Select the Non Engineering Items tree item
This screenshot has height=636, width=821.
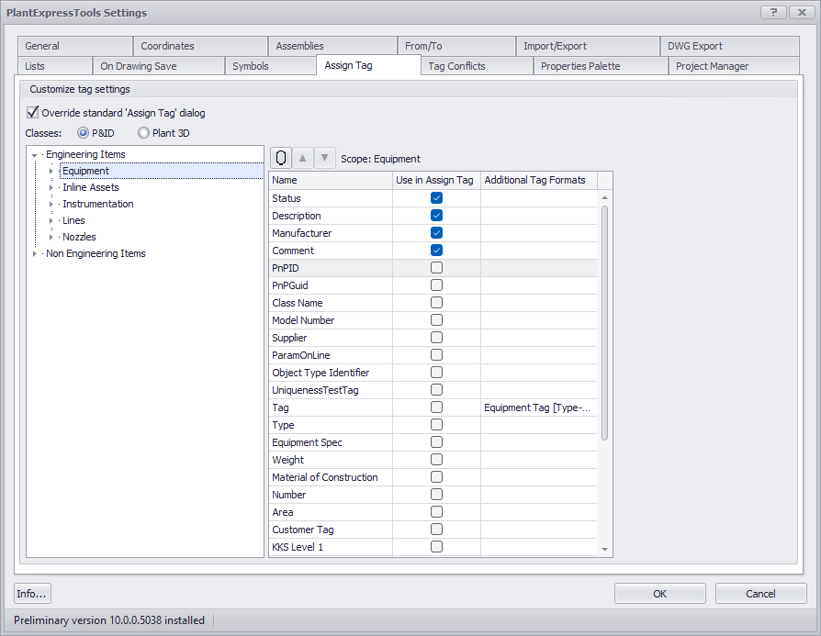click(96, 253)
